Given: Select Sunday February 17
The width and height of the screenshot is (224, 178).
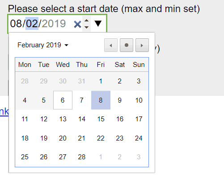Looking at the screenshot, I should pos(139,119).
